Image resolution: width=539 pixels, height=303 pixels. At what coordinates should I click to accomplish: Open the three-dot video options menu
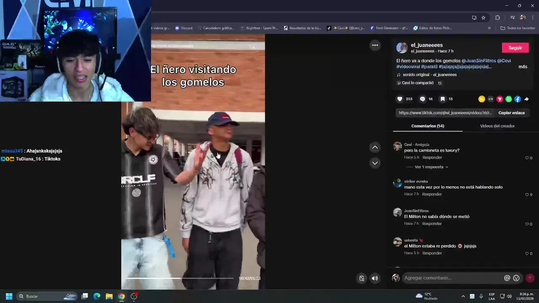click(x=375, y=45)
